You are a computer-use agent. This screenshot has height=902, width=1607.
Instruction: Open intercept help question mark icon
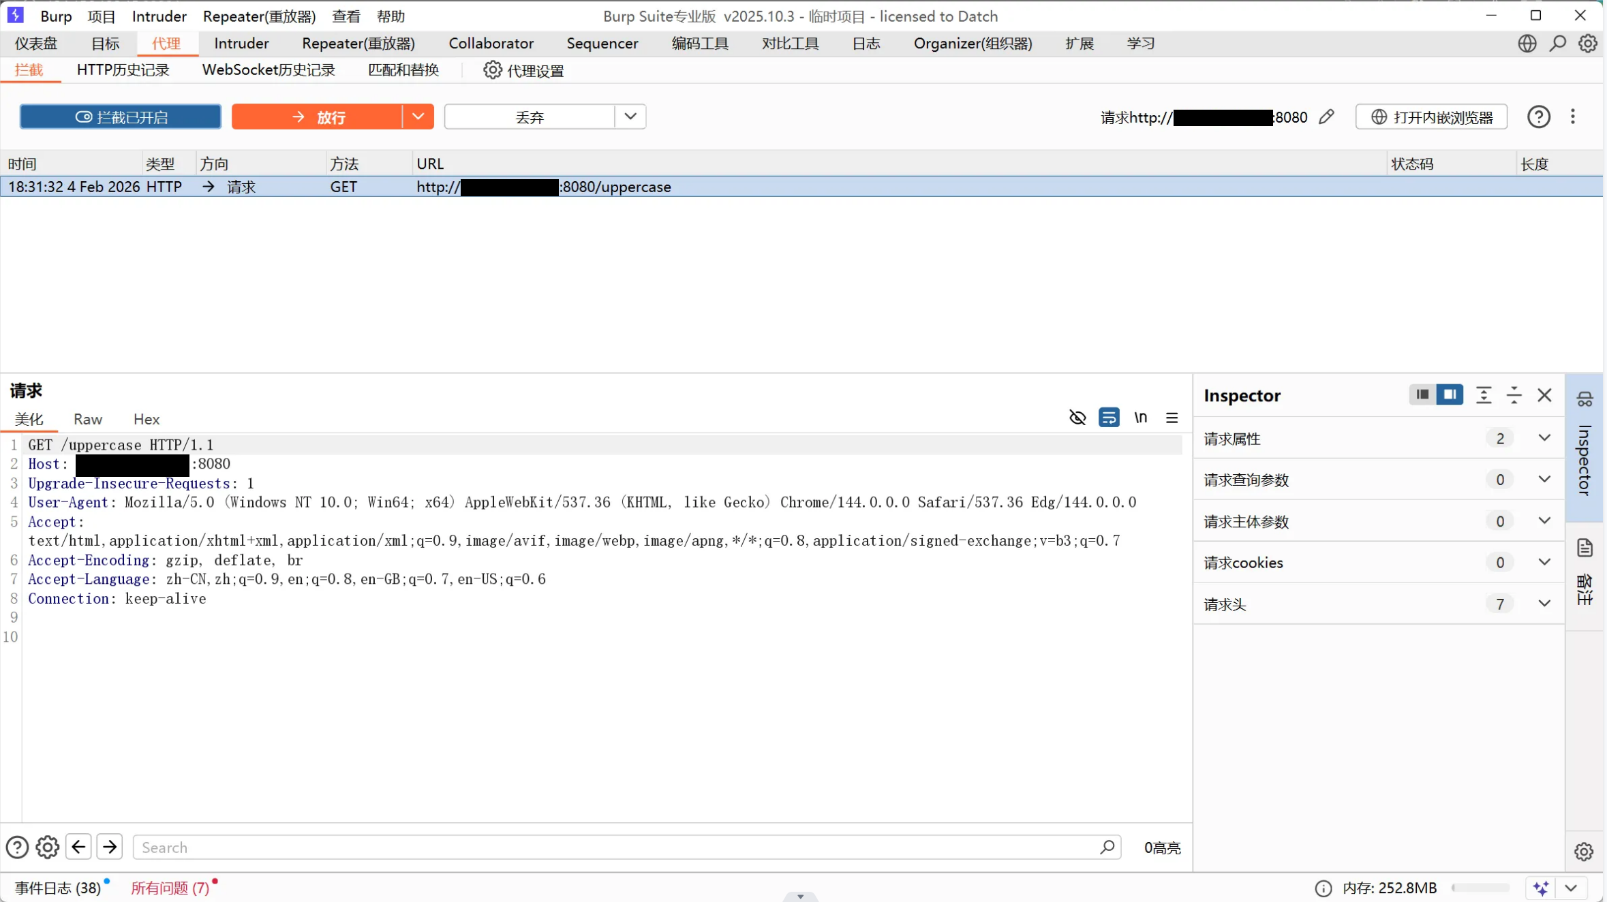coord(1539,117)
